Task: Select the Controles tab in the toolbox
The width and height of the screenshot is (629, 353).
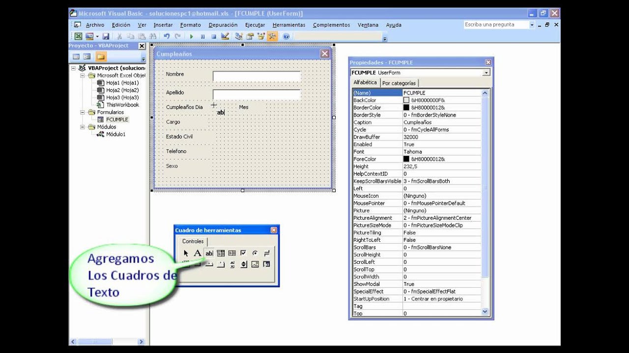Action: 193,241
